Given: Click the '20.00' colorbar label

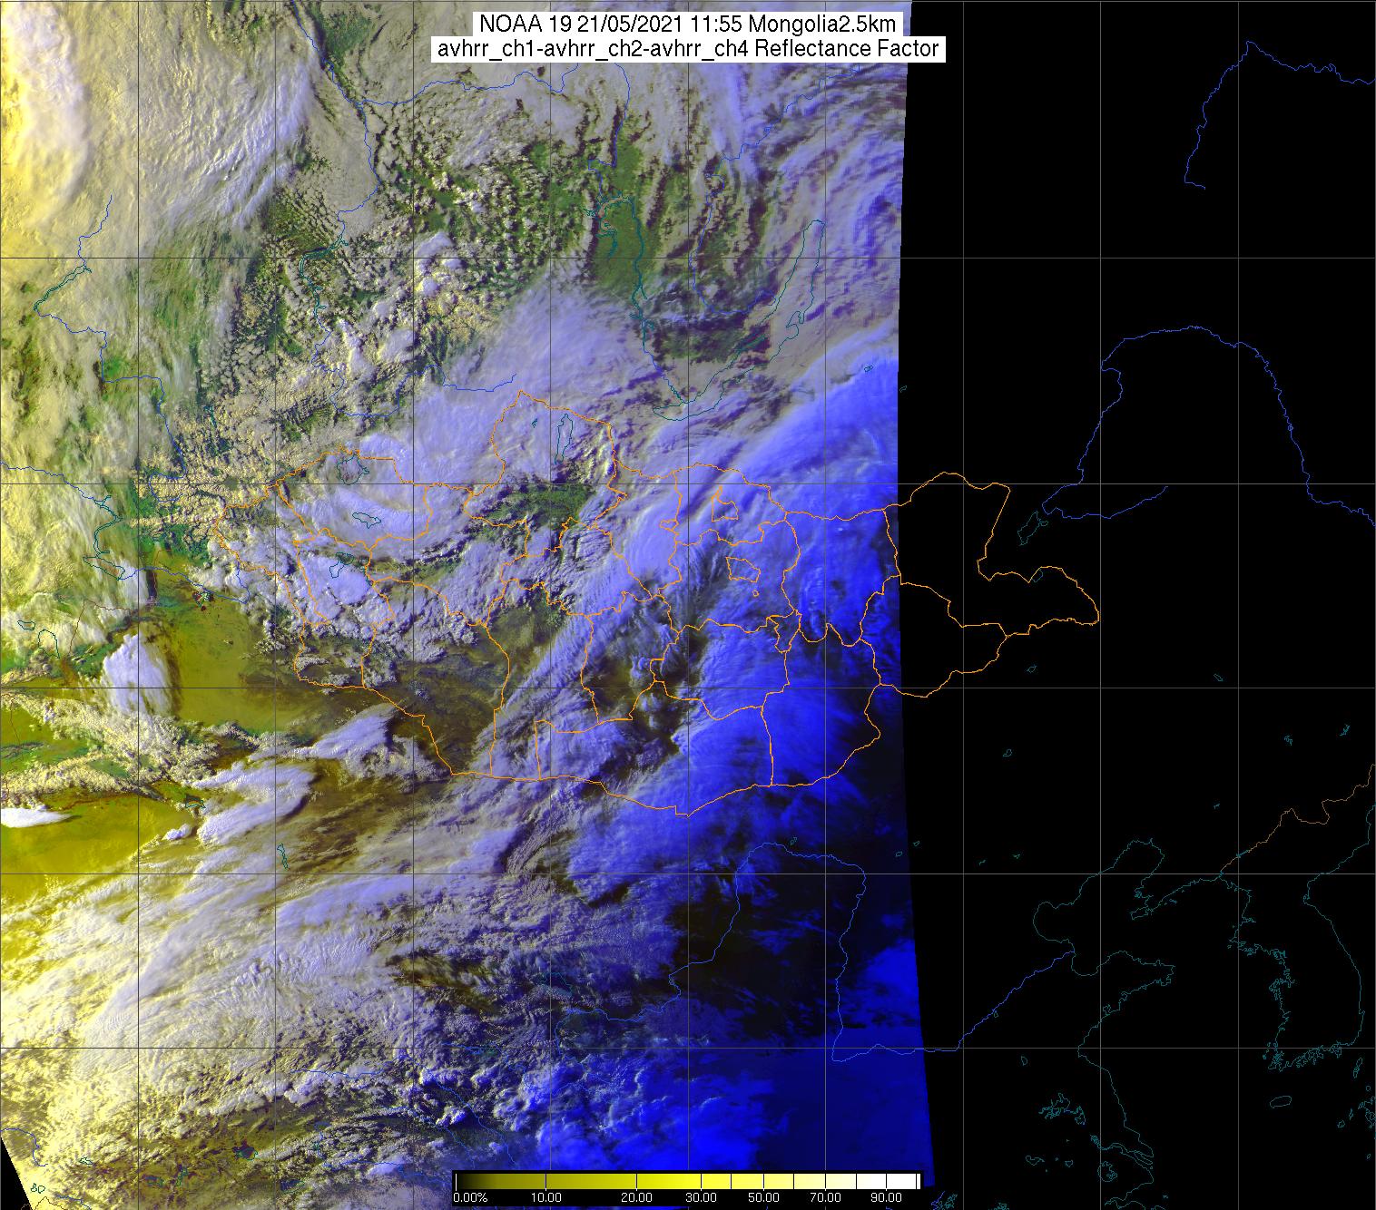Looking at the screenshot, I should 638,1197.
